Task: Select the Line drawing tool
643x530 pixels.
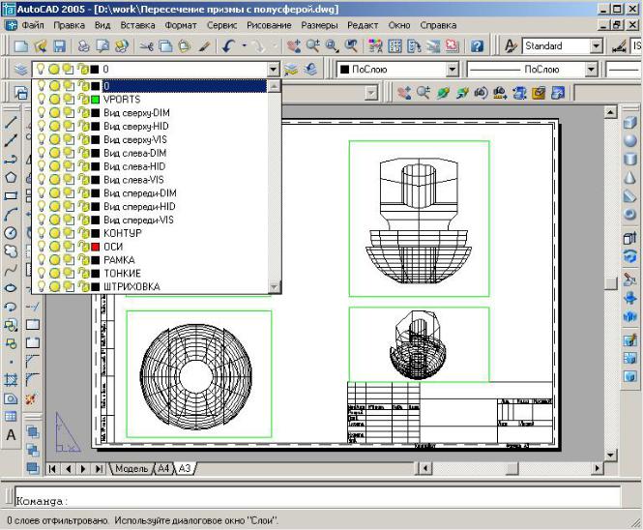Action: [x=11, y=122]
